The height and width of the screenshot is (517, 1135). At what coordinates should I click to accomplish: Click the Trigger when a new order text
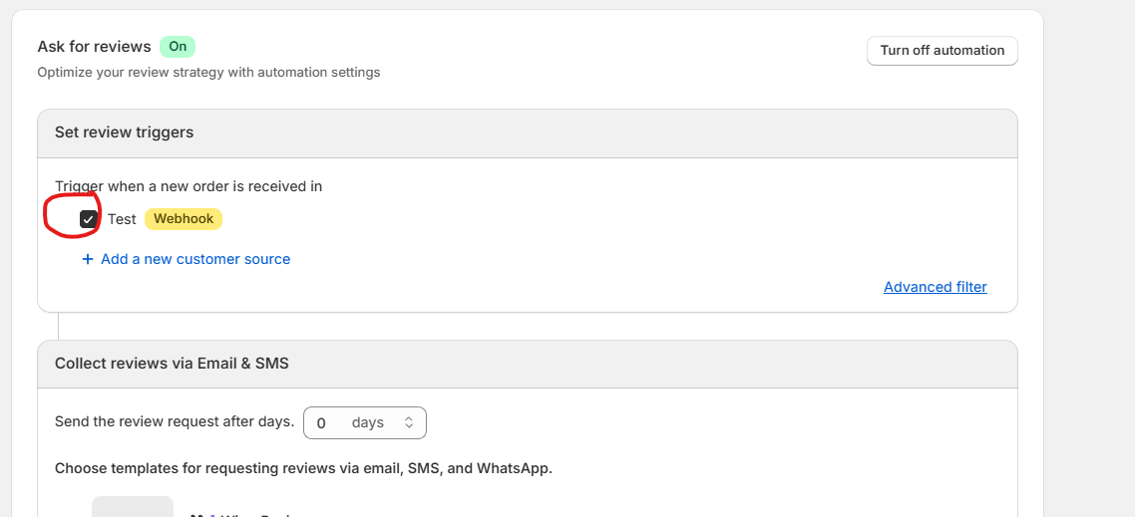click(x=189, y=186)
